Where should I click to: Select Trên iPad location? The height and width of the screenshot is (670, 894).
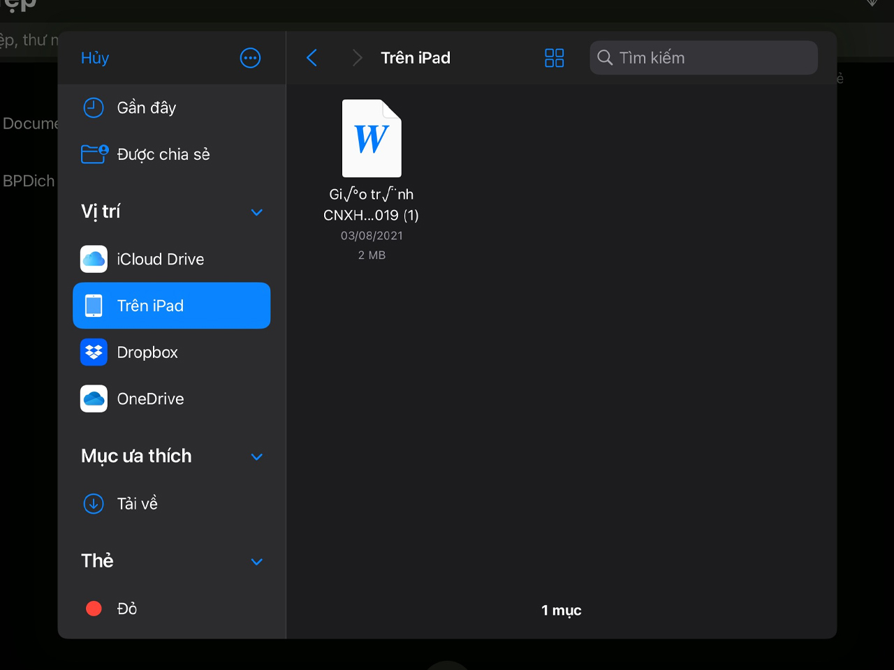coord(172,306)
